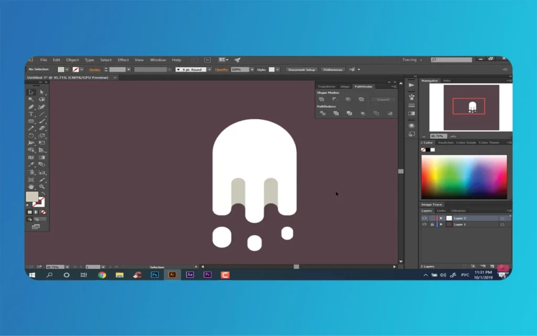
Task: Open Photoshop from the taskbar
Action: click(x=155, y=275)
